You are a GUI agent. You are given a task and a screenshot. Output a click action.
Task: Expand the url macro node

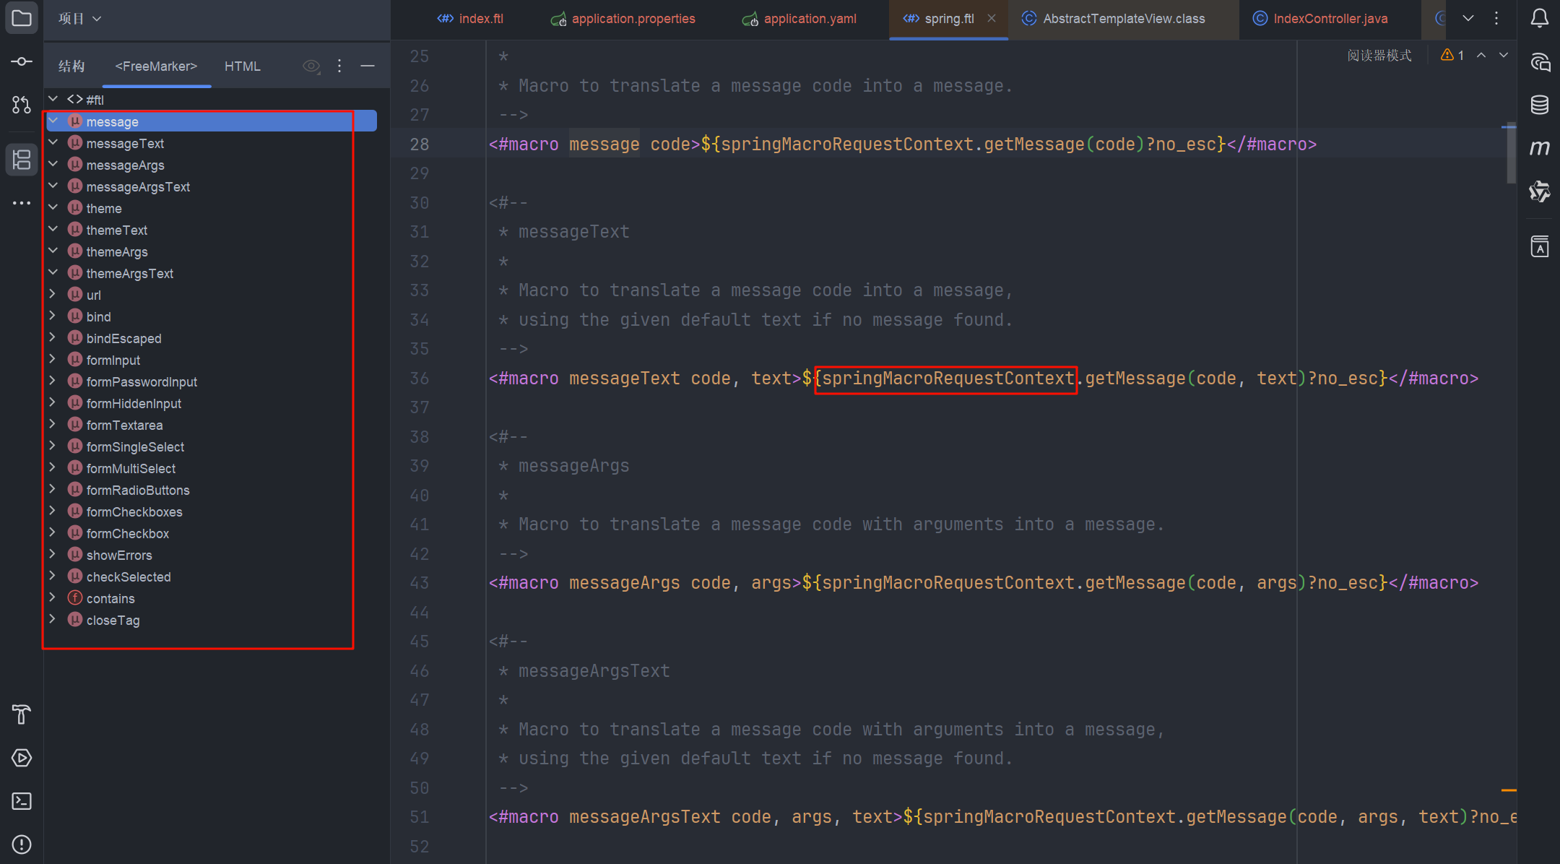(x=53, y=295)
